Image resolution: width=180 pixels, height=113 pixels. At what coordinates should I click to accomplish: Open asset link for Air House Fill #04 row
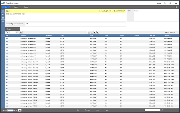click(7, 94)
